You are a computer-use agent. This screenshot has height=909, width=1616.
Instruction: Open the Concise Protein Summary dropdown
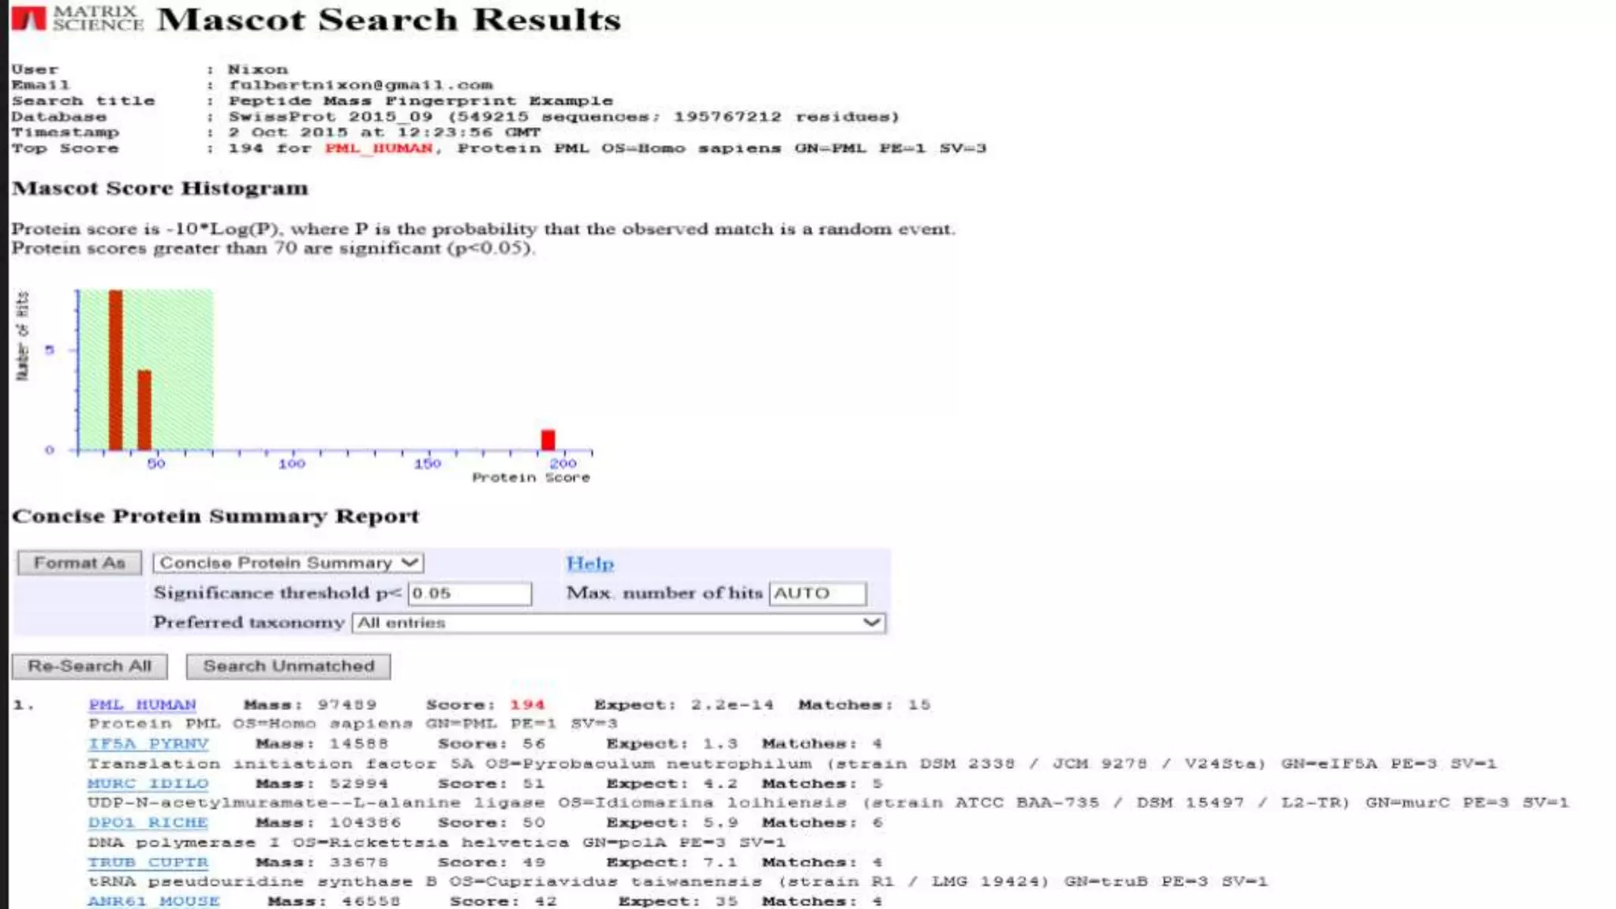pyautogui.click(x=288, y=563)
